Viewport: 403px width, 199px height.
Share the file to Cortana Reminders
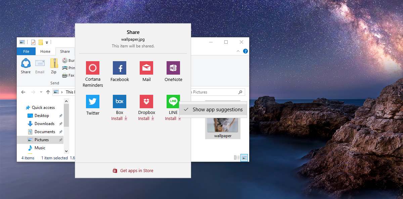point(93,74)
